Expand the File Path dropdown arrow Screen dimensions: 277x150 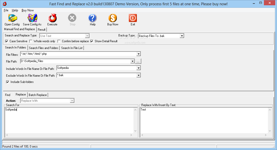(132, 61)
